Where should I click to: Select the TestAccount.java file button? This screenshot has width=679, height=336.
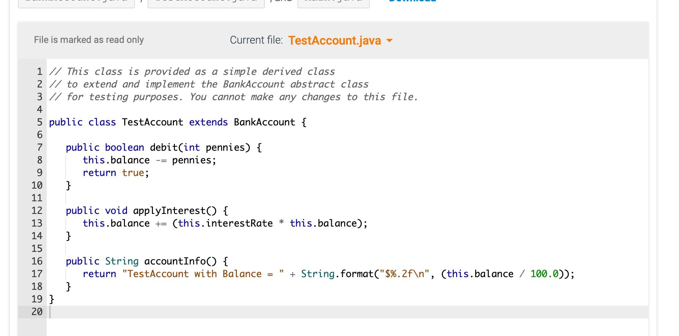tap(205, 2)
